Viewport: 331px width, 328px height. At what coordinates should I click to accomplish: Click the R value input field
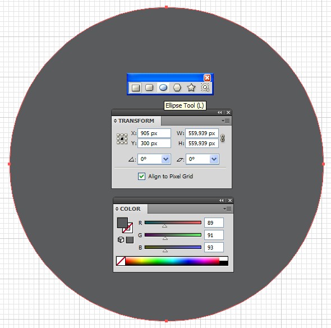214,223
